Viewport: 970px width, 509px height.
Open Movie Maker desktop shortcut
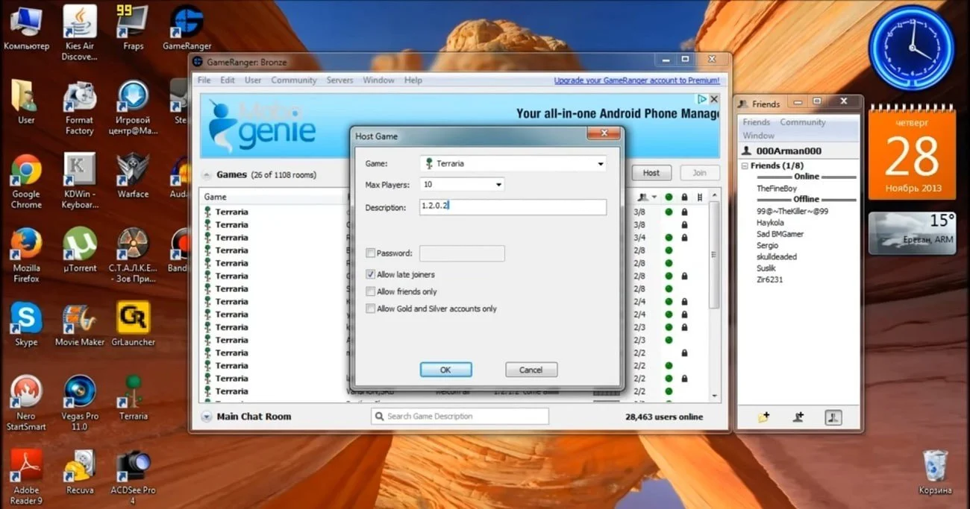(x=80, y=325)
